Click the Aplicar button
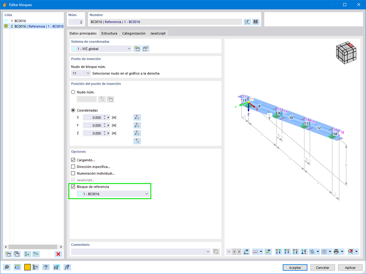366x274 pixels. [351, 267]
